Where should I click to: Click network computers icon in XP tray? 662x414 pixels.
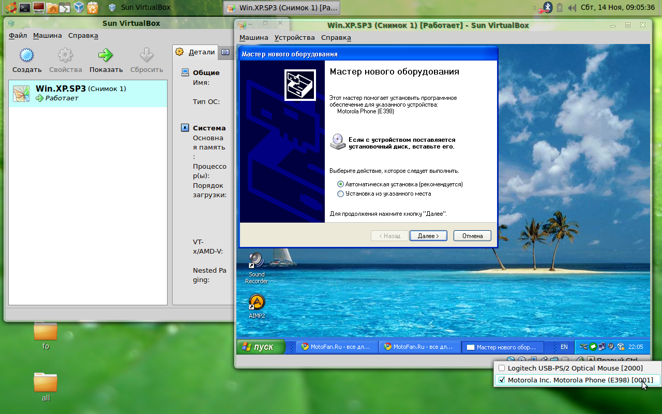coord(602,347)
